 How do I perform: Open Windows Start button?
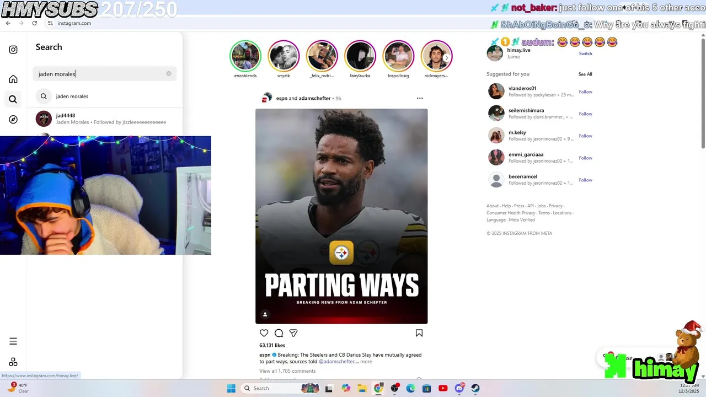click(x=231, y=388)
